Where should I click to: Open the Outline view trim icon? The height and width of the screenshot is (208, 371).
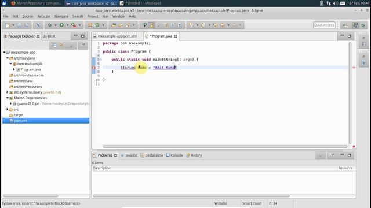coord(363,63)
